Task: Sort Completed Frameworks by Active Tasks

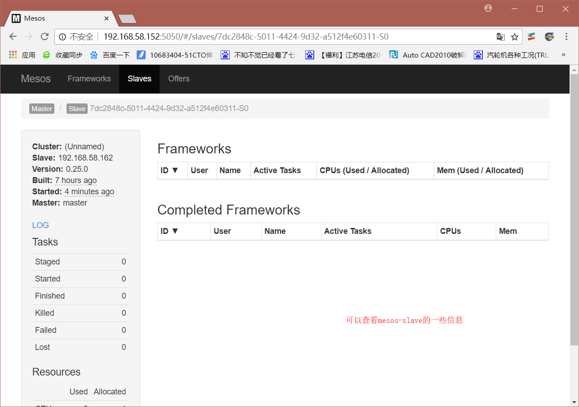Action: pos(379,231)
